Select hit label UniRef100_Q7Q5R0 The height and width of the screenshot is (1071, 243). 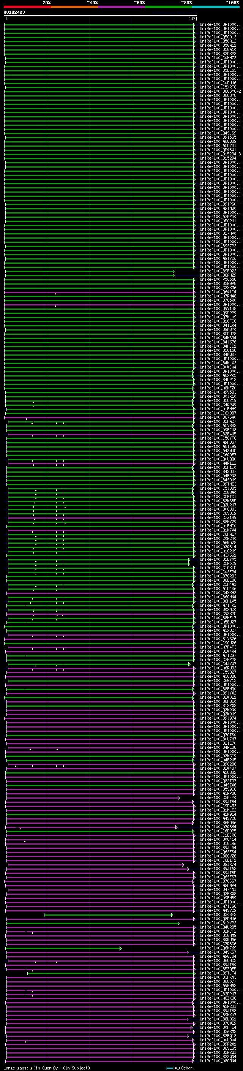pos(218,301)
